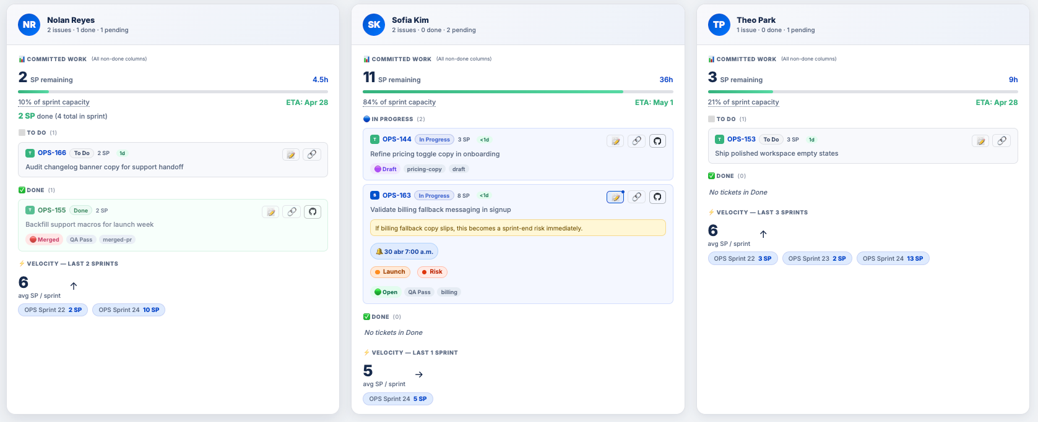Screen dimensions: 1038x422
Task: Click "Refine pricing toggle copy in onboarding" title
Action: (435, 154)
